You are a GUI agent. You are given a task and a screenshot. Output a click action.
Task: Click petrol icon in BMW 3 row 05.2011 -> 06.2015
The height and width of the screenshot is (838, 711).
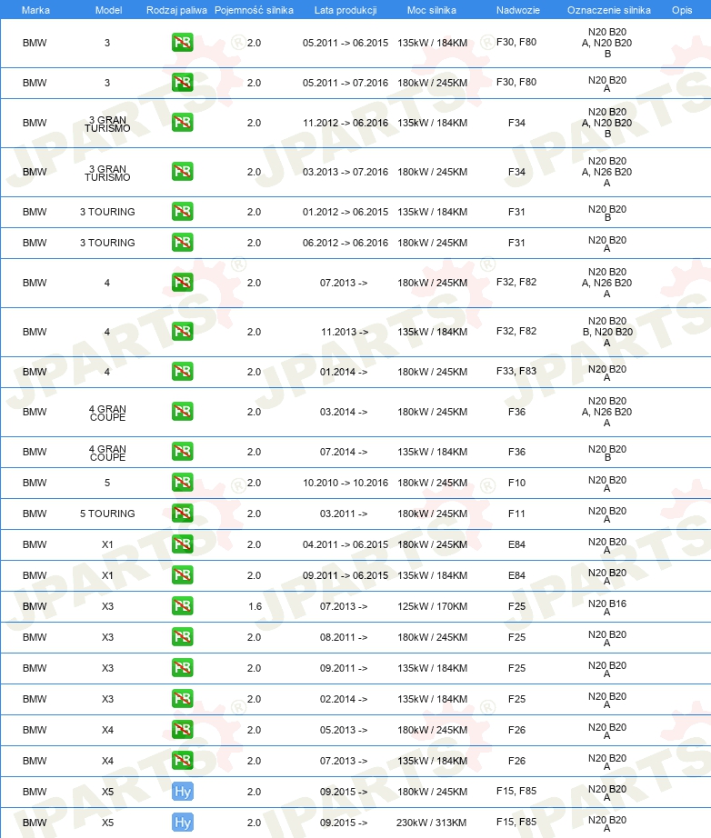182,43
